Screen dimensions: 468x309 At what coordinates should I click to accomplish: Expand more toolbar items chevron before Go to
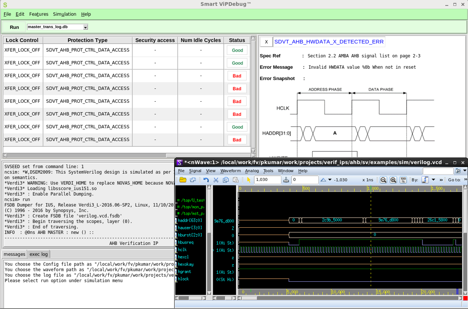[x=441, y=180]
